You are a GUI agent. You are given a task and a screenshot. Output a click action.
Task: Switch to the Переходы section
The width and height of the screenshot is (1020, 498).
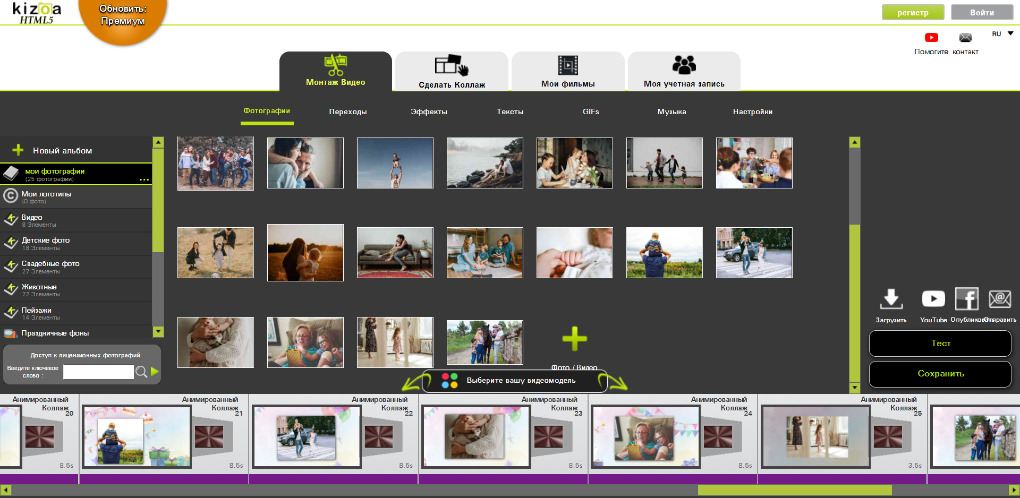coord(348,111)
